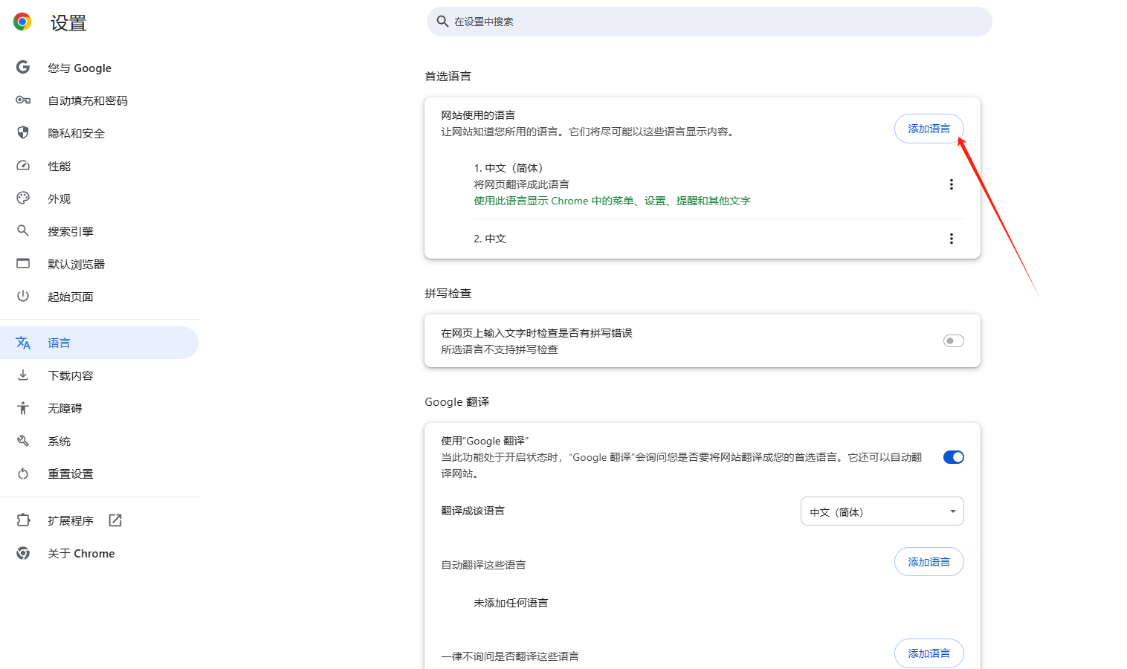This screenshot has width=1127, height=669.
Task: Open 扩展程序 page
Action: coord(100,520)
